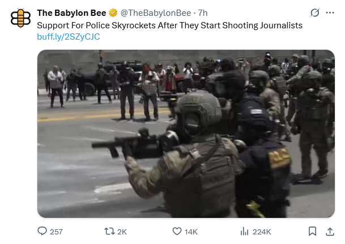View the riot police photo attachment
The height and width of the screenshot is (244, 345).
click(186, 134)
